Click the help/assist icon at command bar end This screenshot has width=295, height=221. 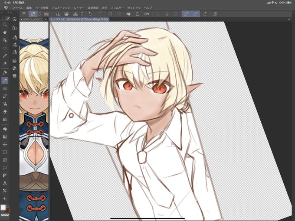coord(215,14)
